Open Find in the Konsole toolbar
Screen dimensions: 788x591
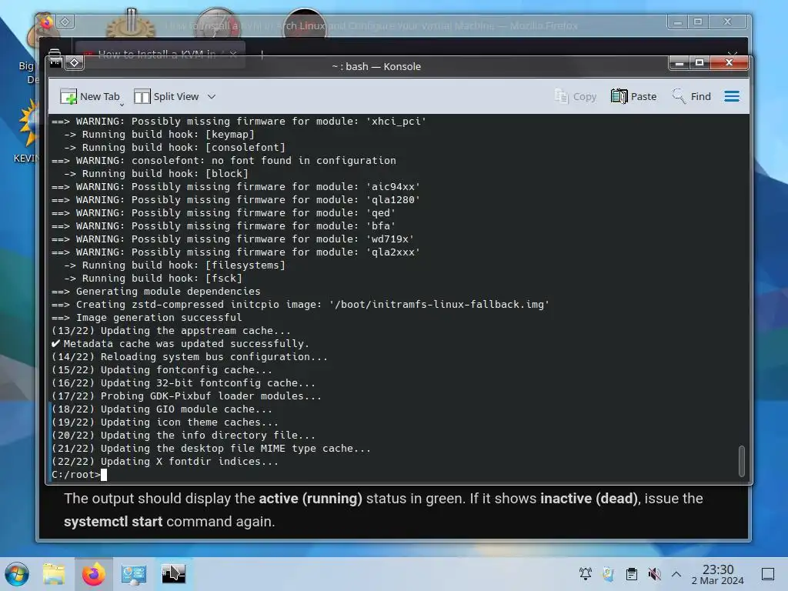pos(692,96)
